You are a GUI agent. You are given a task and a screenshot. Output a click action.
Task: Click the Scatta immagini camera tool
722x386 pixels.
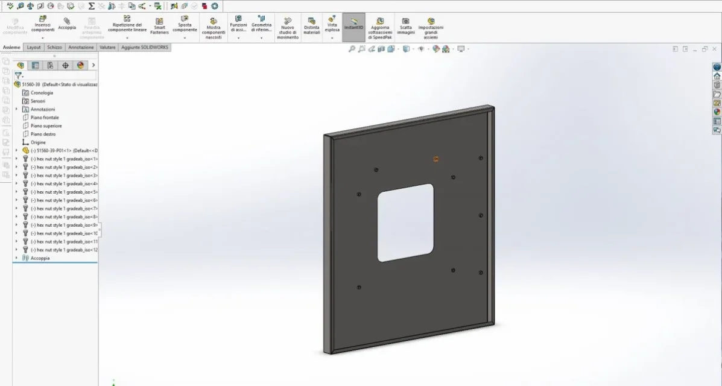(406, 27)
